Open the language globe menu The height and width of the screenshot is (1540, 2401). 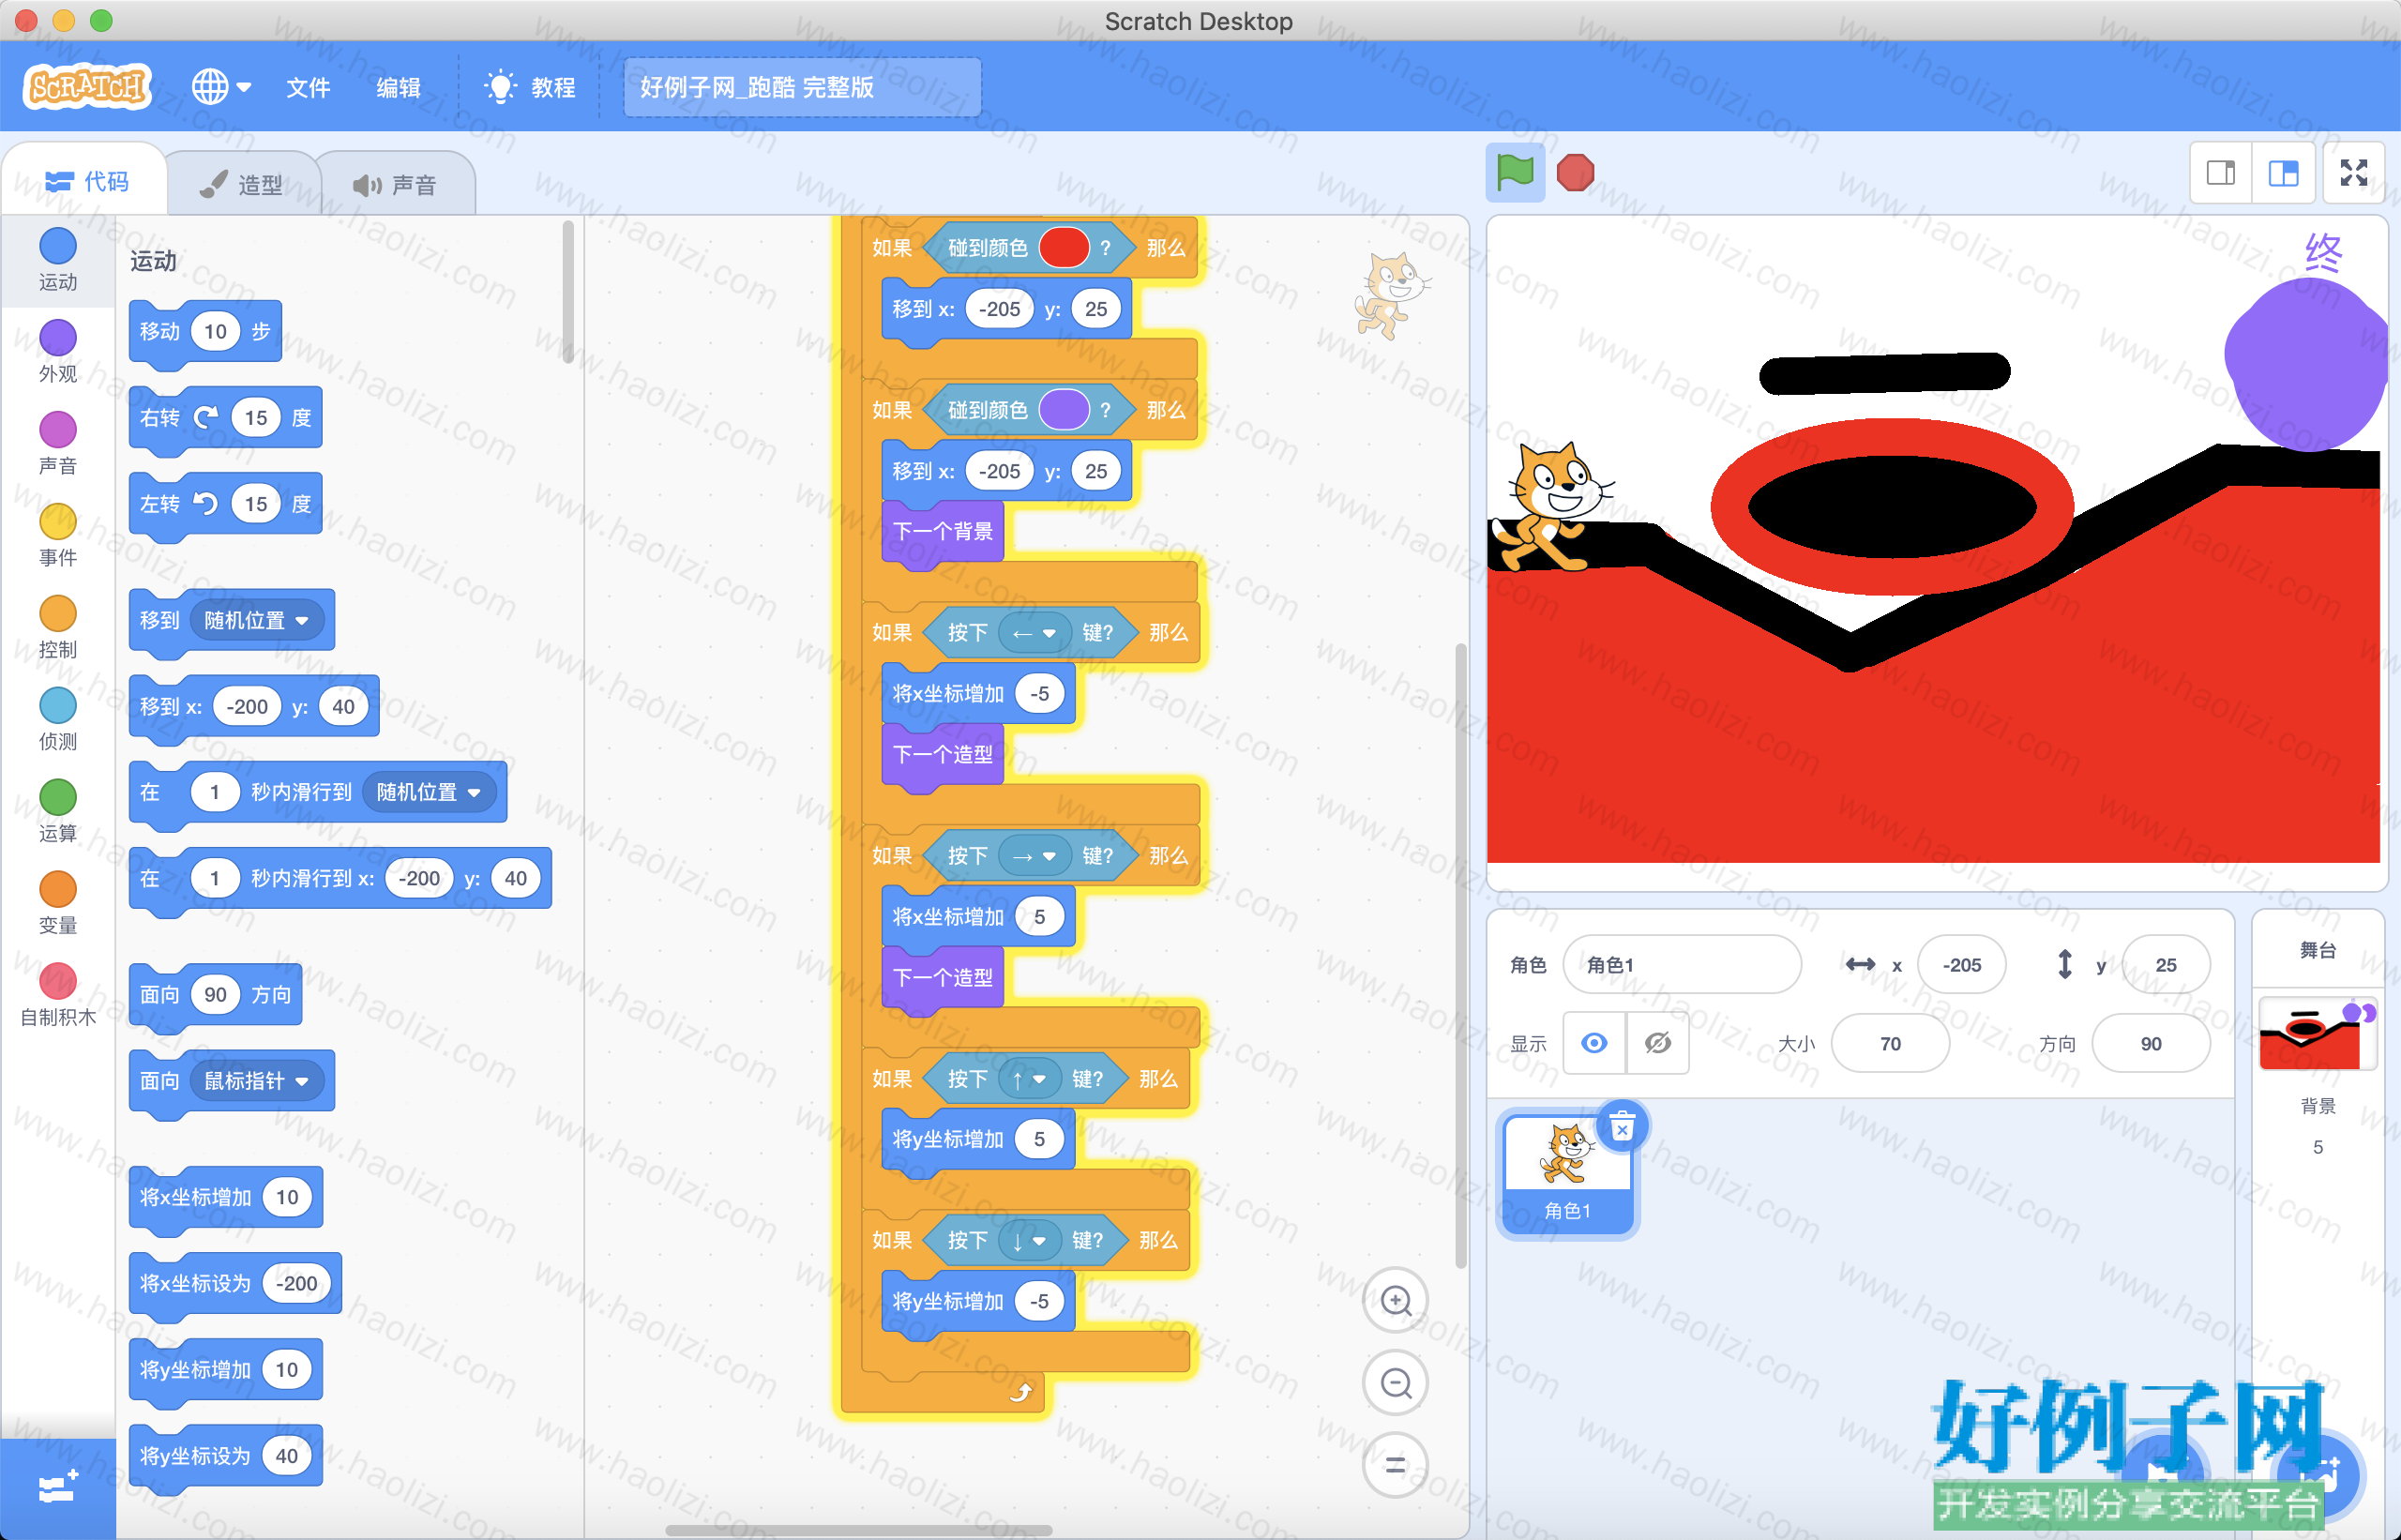point(221,87)
